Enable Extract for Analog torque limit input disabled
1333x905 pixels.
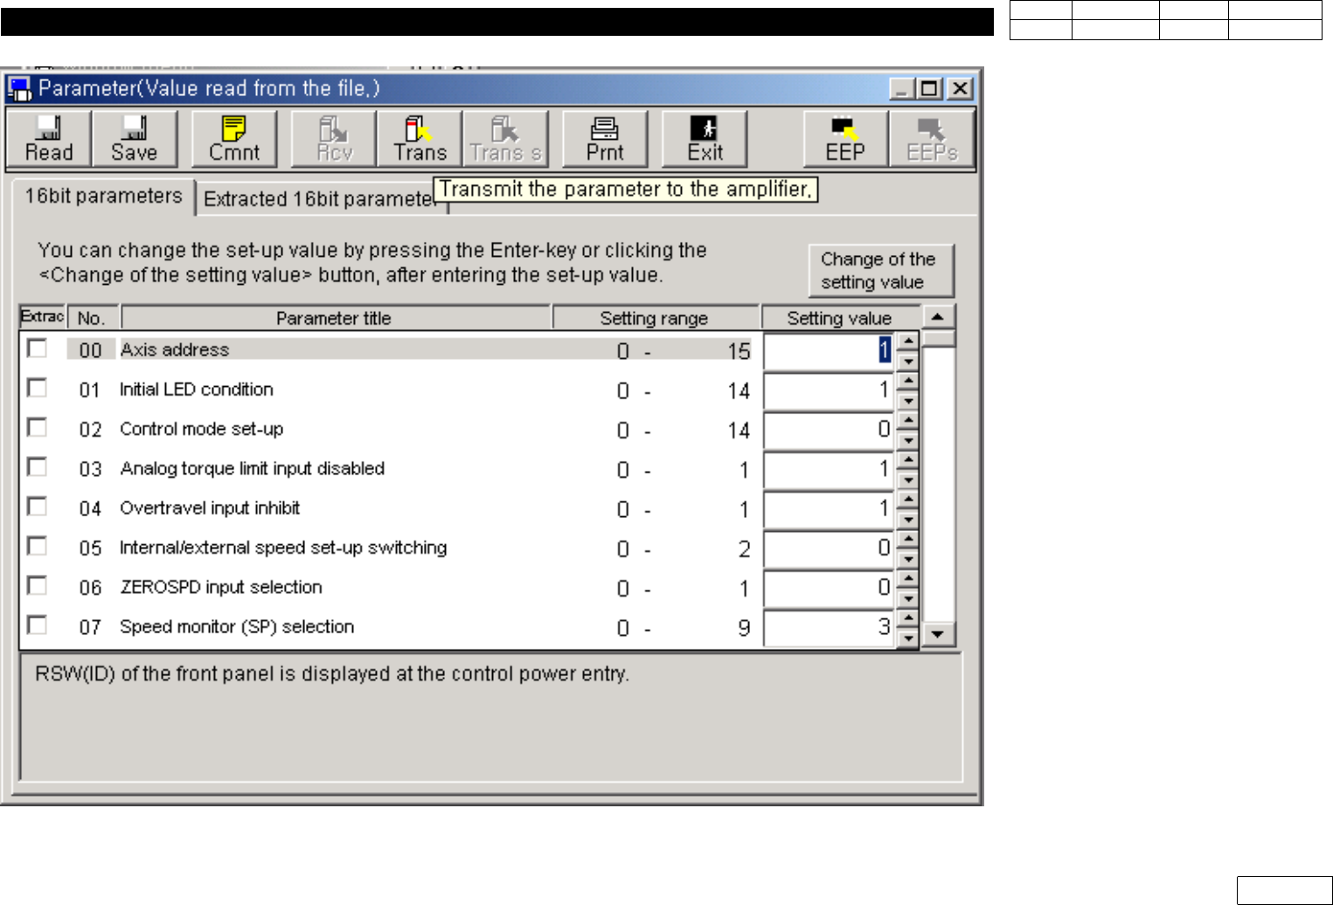37,467
